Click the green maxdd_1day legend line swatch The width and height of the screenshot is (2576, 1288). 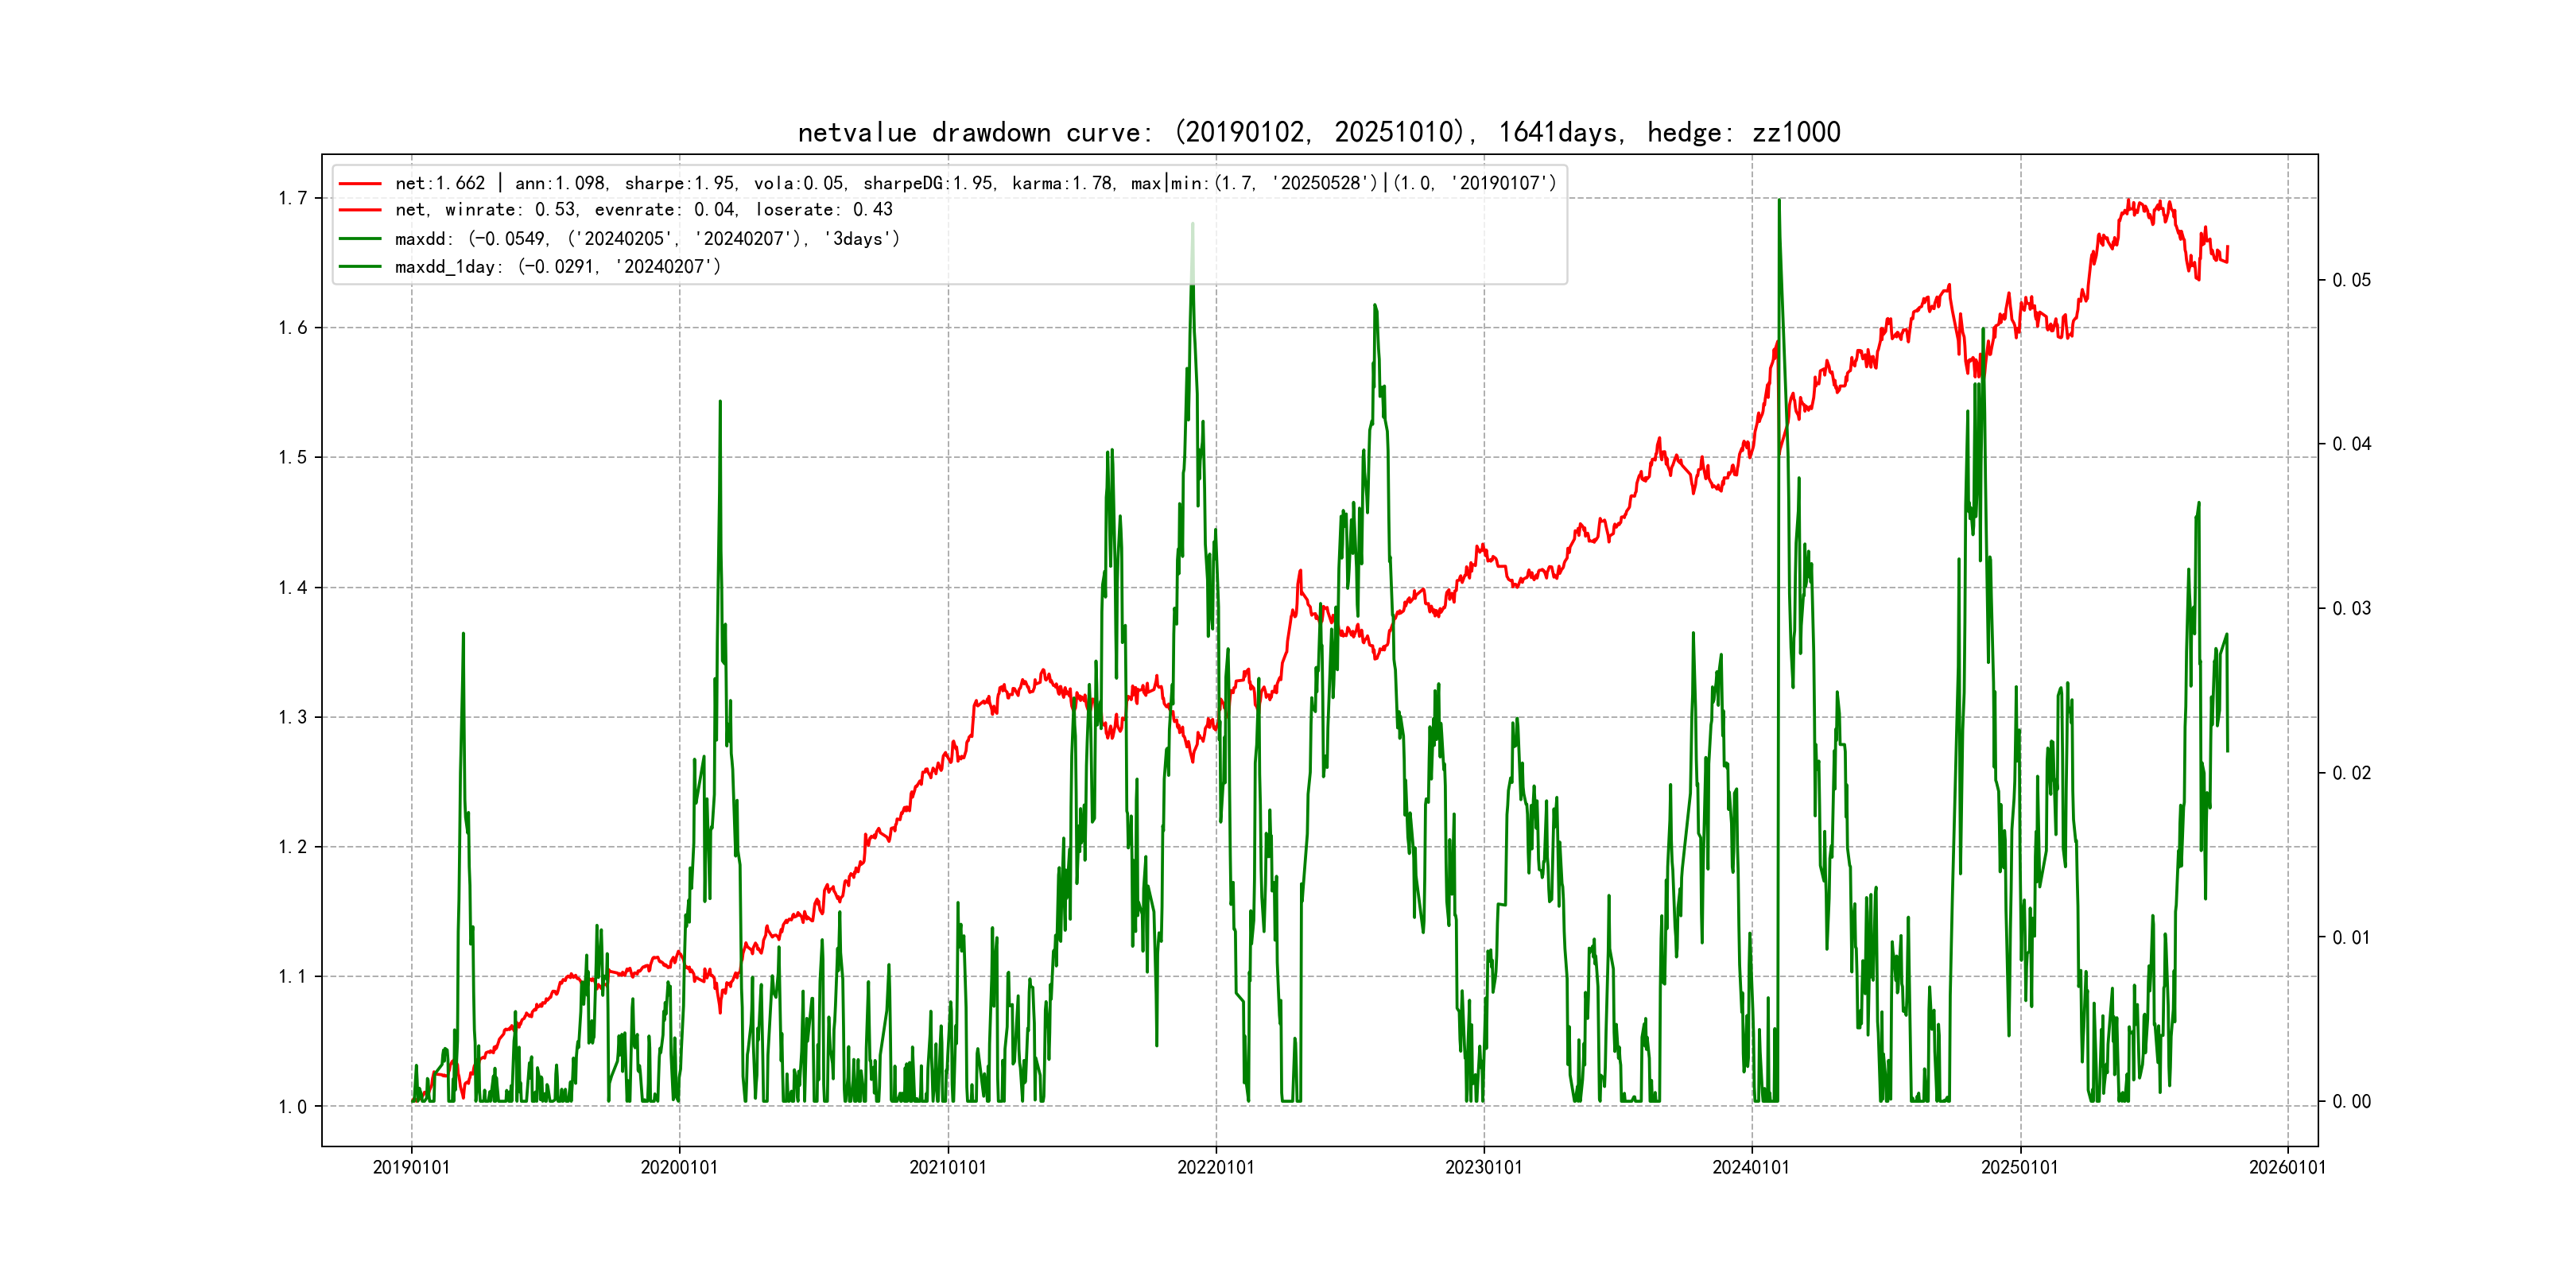pos(360,267)
